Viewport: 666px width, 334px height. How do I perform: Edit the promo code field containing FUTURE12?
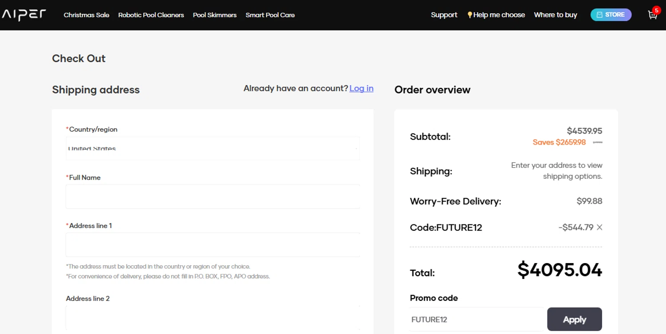click(x=476, y=319)
